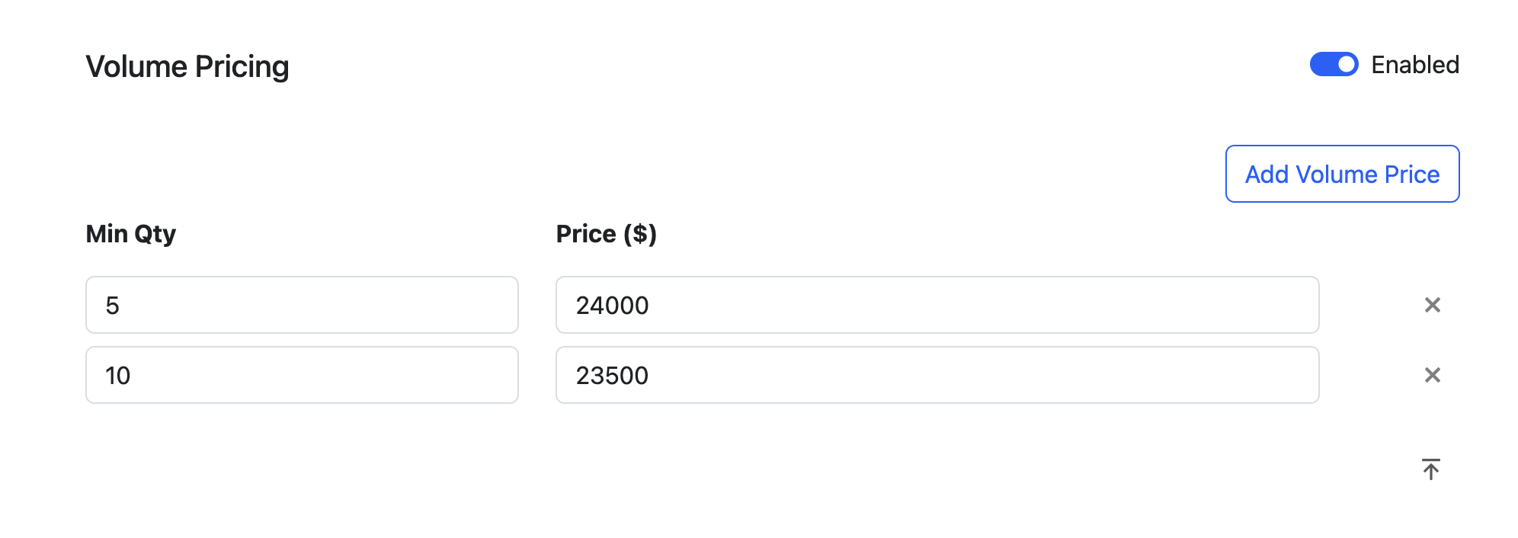The width and height of the screenshot is (1518, 538).
Task: Remove the 23500 price tier
Action: [1432, 375]
